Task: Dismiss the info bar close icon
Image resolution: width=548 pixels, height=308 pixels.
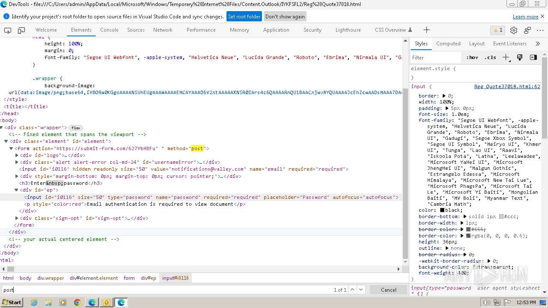Action: pyautogui.click(x=542, y=16)
